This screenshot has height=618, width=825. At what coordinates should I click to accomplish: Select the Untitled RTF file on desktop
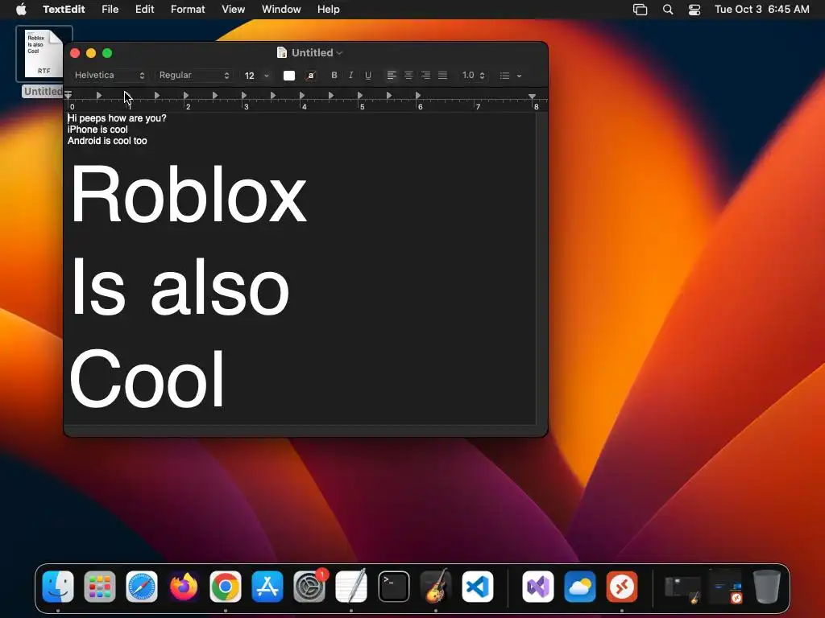pyautogui.click(x=44, y=61)
